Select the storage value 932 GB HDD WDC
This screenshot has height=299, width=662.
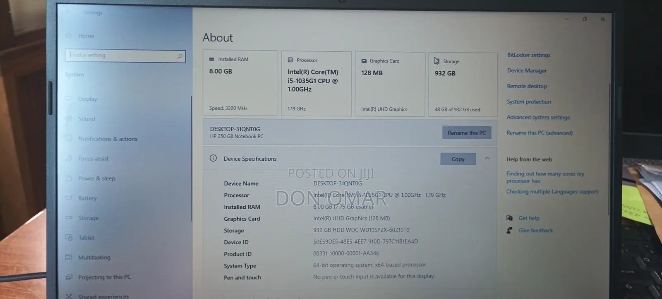(x=361, y=230)
